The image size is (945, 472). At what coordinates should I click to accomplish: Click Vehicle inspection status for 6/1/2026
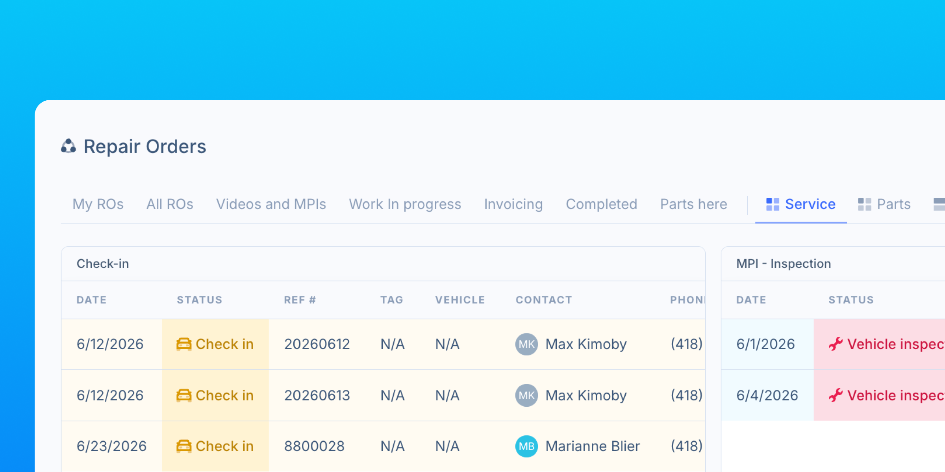[879, 344]
